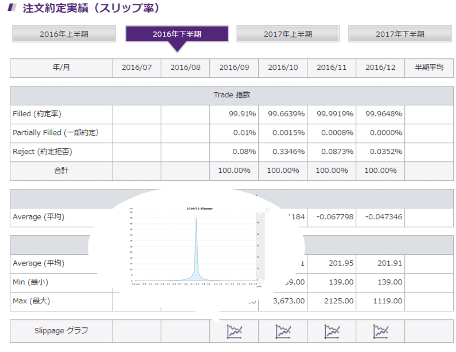Click the 1119.00 max value
This screenshot has width=456, height=352.
click(388, 301)
